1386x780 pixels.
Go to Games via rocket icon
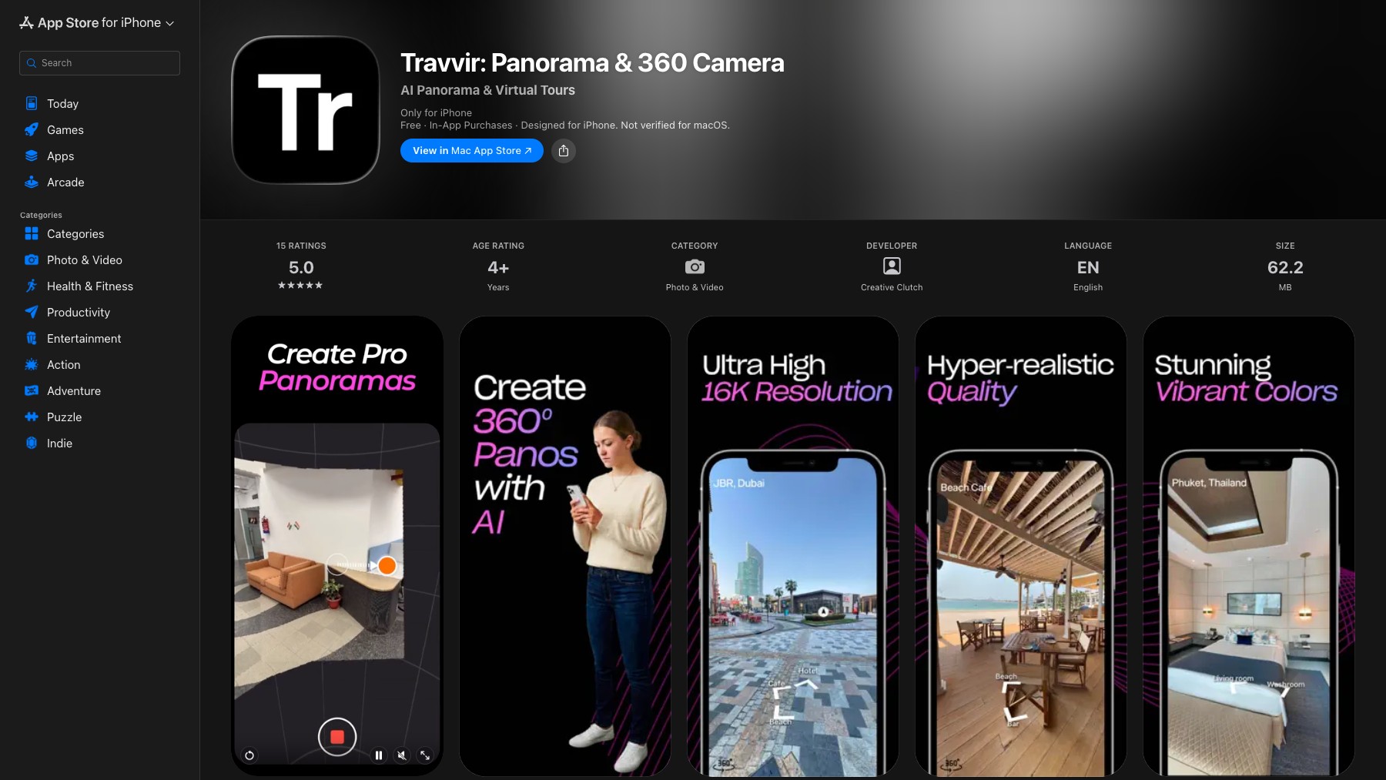32,129
